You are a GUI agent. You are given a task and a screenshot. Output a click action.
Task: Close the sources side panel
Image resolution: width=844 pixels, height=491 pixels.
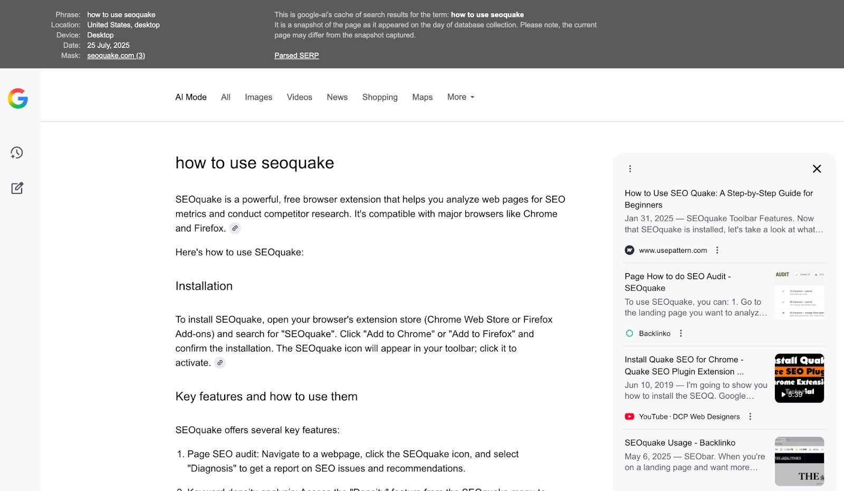coord(817,169)
